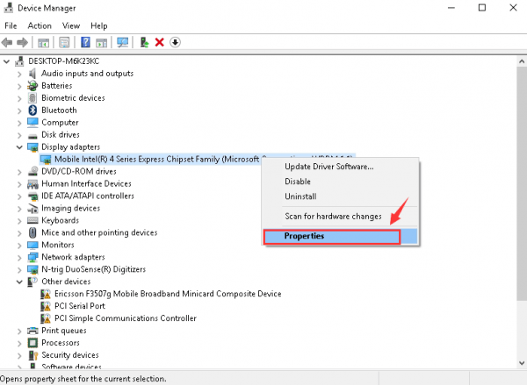Expand the Audio inputs and outputs node
This screenshot has width=527, height=385.
click(x=20, y=74)
